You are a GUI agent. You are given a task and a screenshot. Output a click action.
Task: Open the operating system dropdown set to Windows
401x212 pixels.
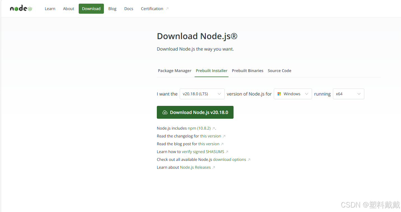[293, 94]
